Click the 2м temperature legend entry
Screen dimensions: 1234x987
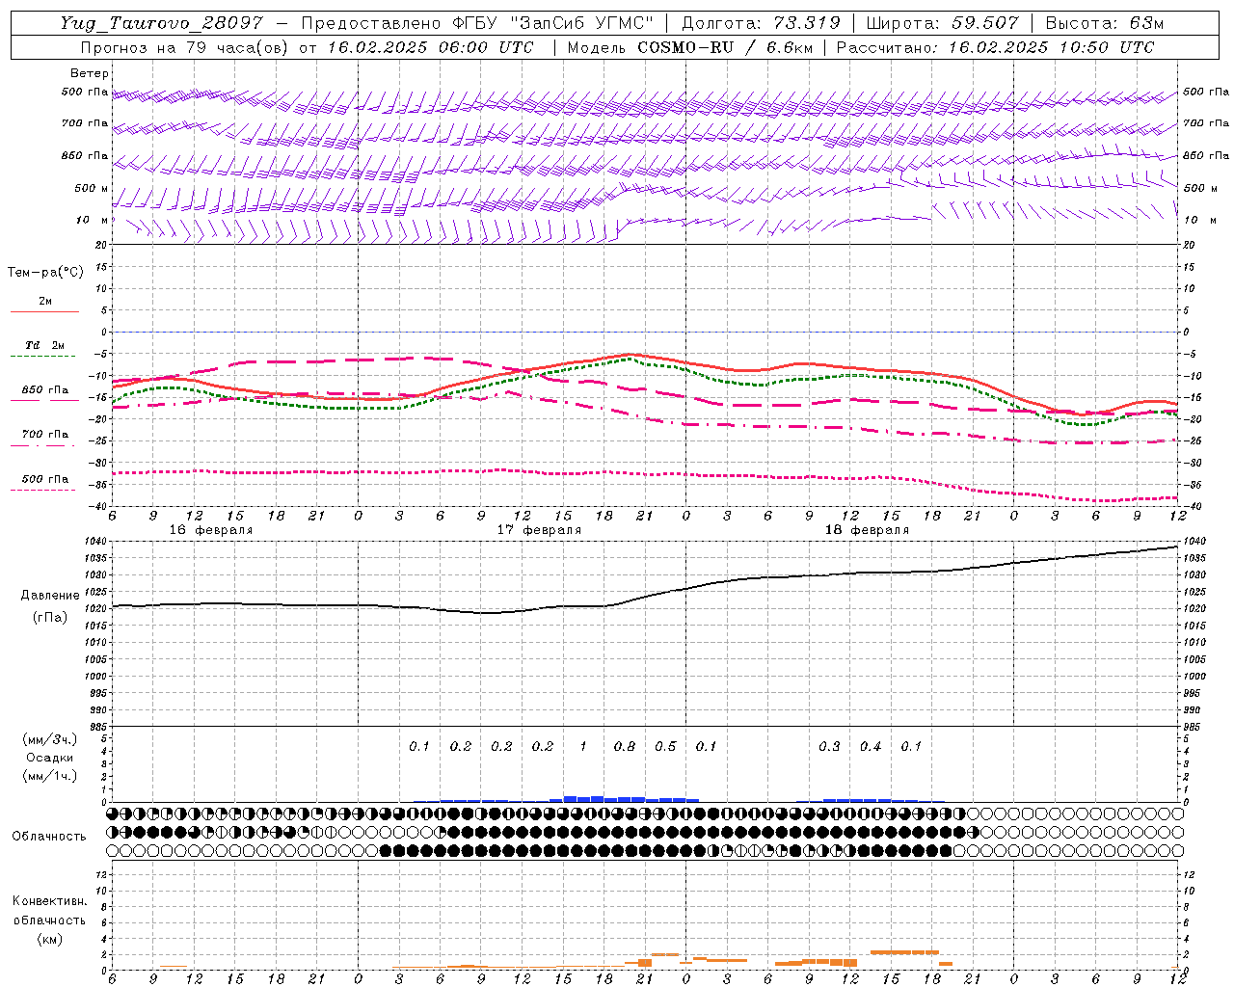pyautogui.click(x=45, y=302)
